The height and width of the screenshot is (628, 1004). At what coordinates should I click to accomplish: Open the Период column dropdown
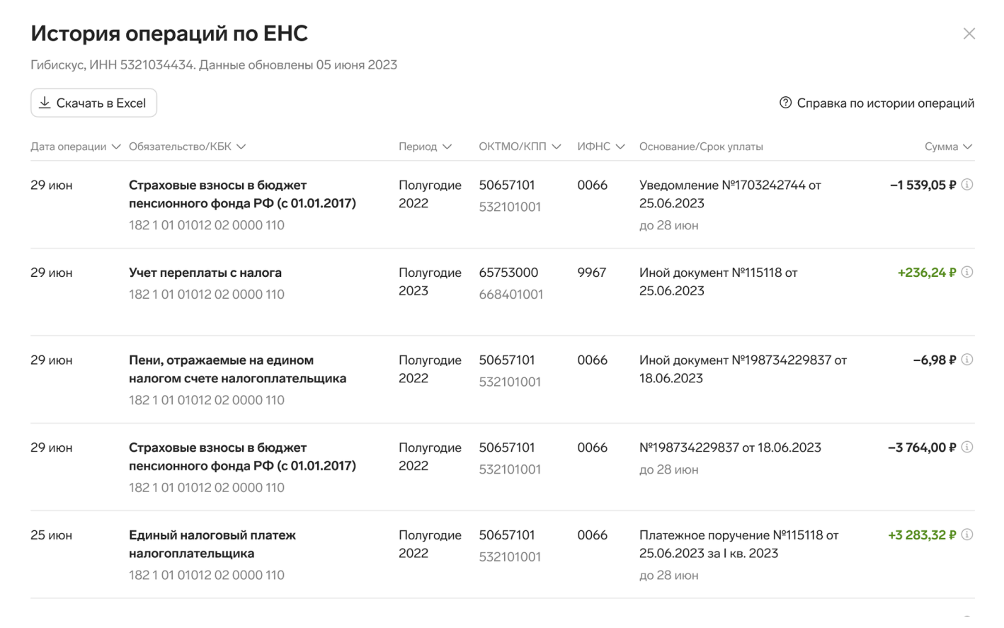425,147
